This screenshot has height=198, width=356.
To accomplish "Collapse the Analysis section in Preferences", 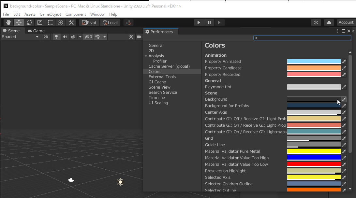I will 146,56.
